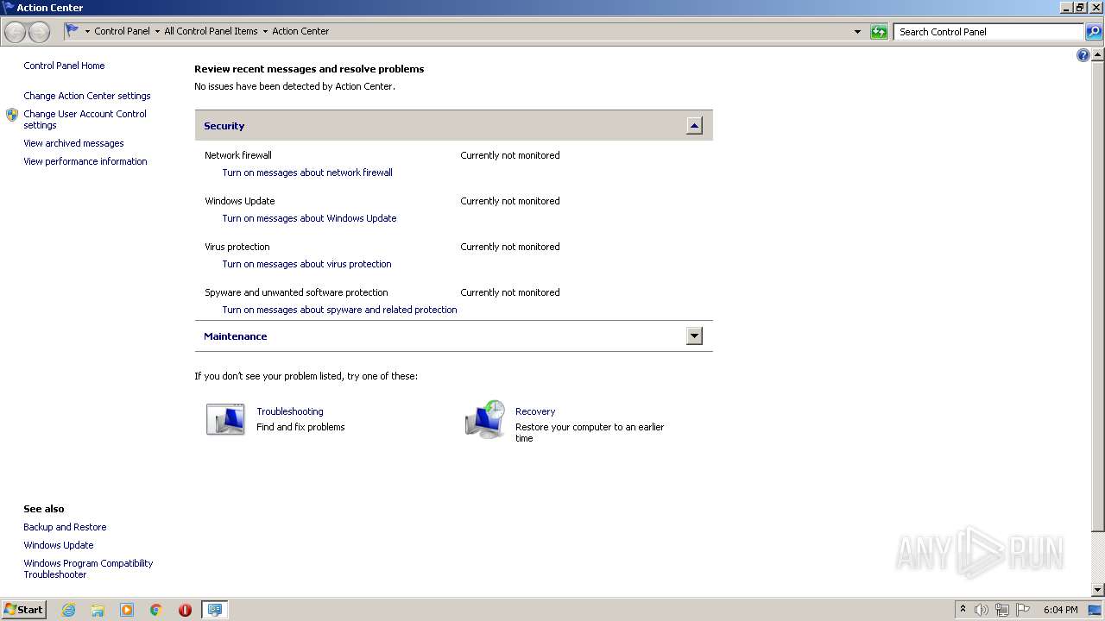Open Windows Explorer folder on taskbar

click(x=98, y=610)
